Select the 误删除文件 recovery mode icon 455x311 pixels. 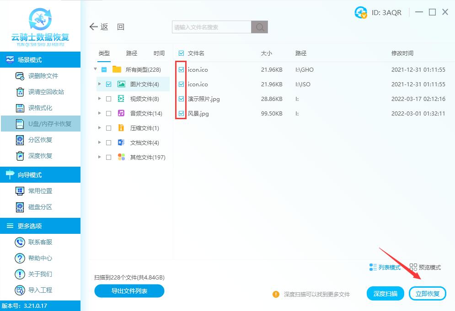coord(20,76)
